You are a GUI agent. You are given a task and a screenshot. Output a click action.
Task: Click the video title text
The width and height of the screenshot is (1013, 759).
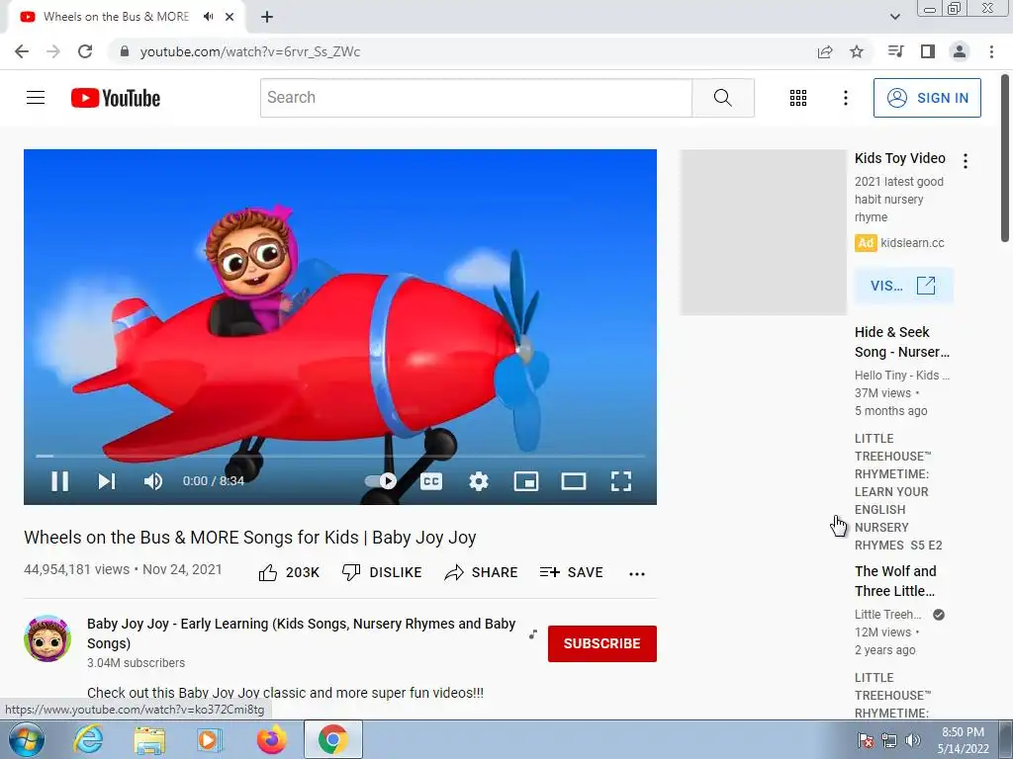click(x=250, y=537)
